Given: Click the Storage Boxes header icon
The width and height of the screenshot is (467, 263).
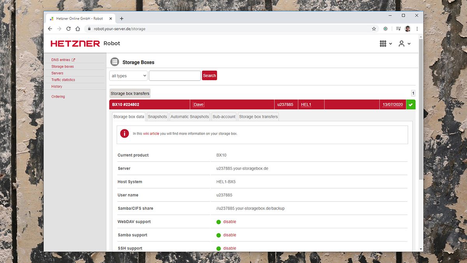Looking at the screenshot, I should [x=114, y=62].
